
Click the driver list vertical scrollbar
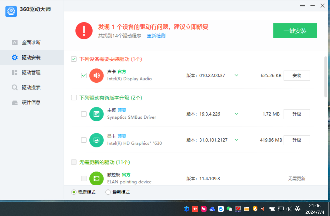pos(326,77)
